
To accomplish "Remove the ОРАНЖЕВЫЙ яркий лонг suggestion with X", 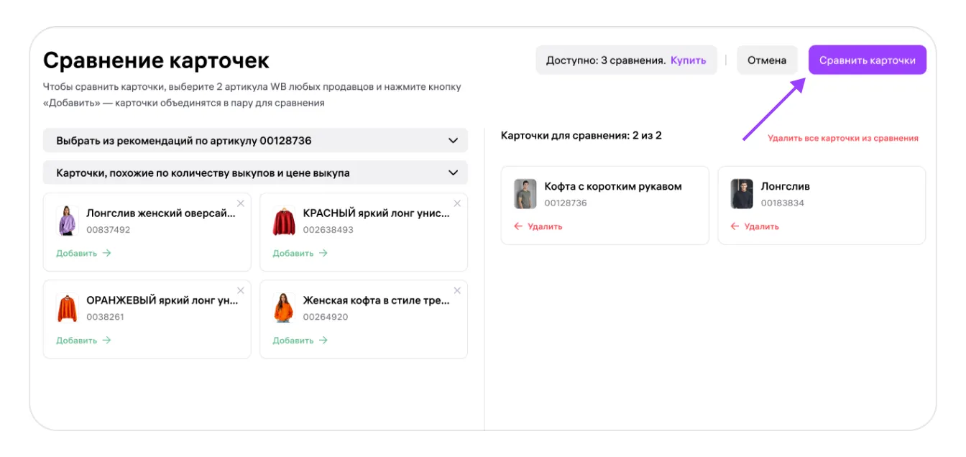I will click(241, 290).
